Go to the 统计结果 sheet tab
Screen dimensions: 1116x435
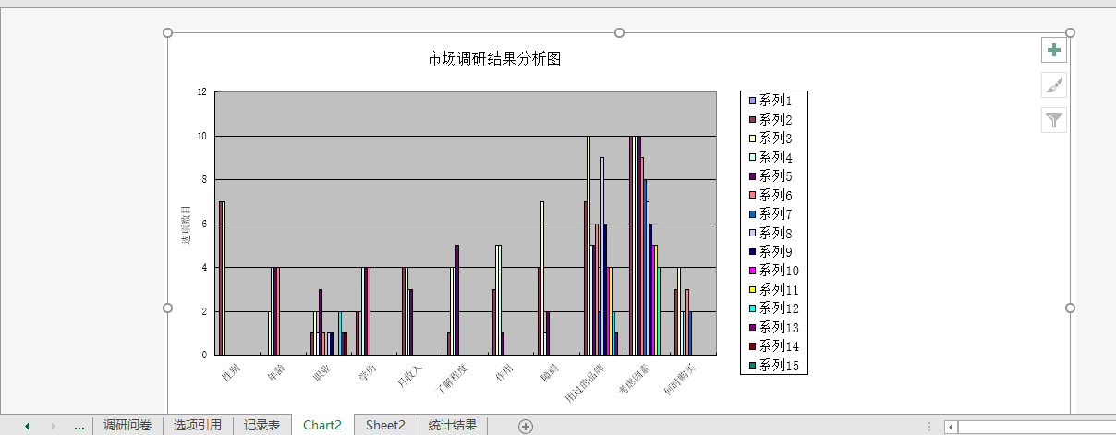(x=453, y=426)
